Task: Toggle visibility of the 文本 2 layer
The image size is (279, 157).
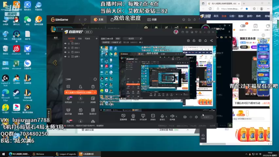Action: (65, 43)
